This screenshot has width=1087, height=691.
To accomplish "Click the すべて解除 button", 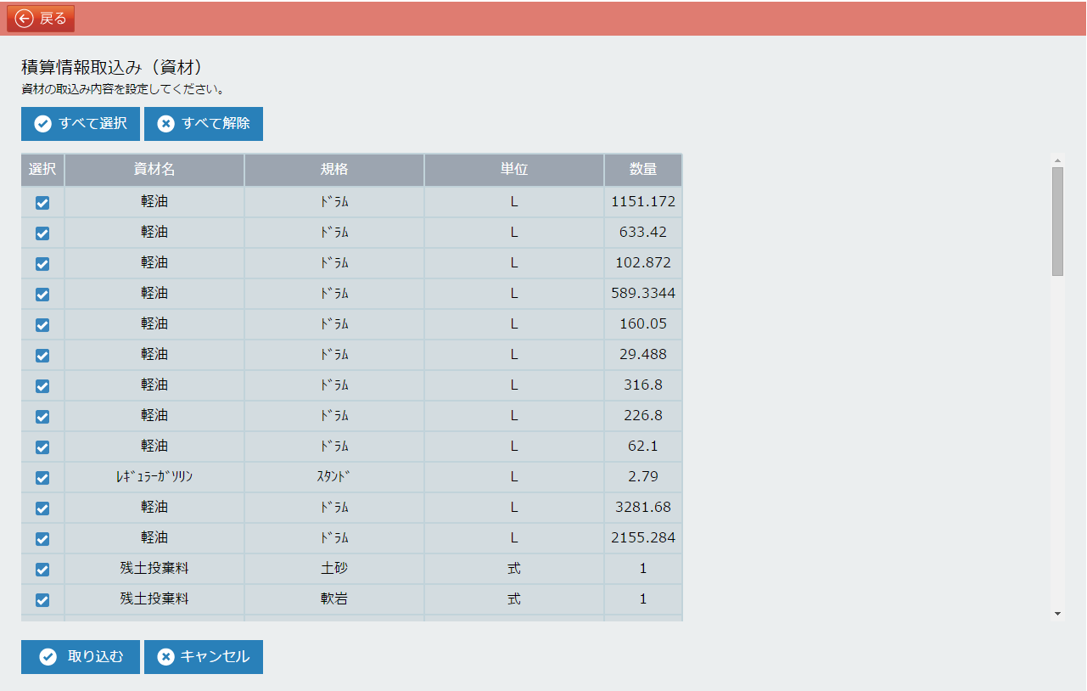I will tap(204, 124).
